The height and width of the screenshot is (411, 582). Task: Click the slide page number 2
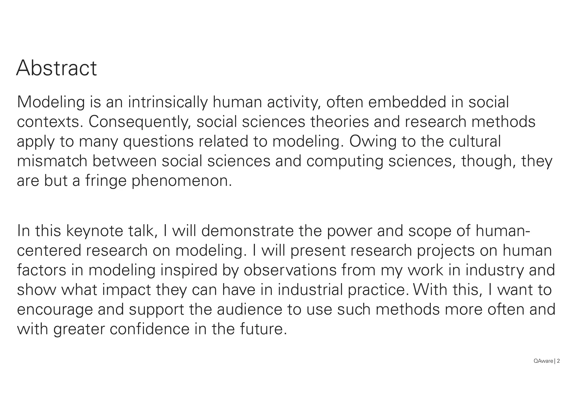tap(558, 361)
